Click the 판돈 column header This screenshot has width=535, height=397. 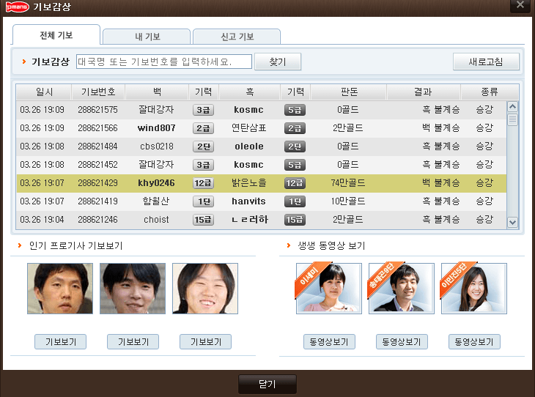pos(349,92)
